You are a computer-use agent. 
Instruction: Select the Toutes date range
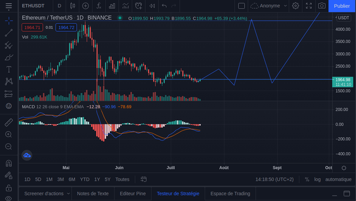pyautogui.click(x=122, y=179)
